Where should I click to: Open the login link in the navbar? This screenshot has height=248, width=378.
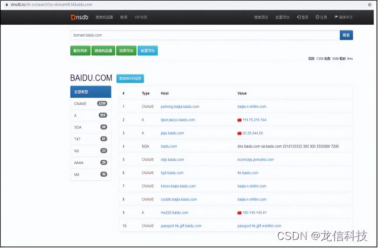click(x=302, y=17)
